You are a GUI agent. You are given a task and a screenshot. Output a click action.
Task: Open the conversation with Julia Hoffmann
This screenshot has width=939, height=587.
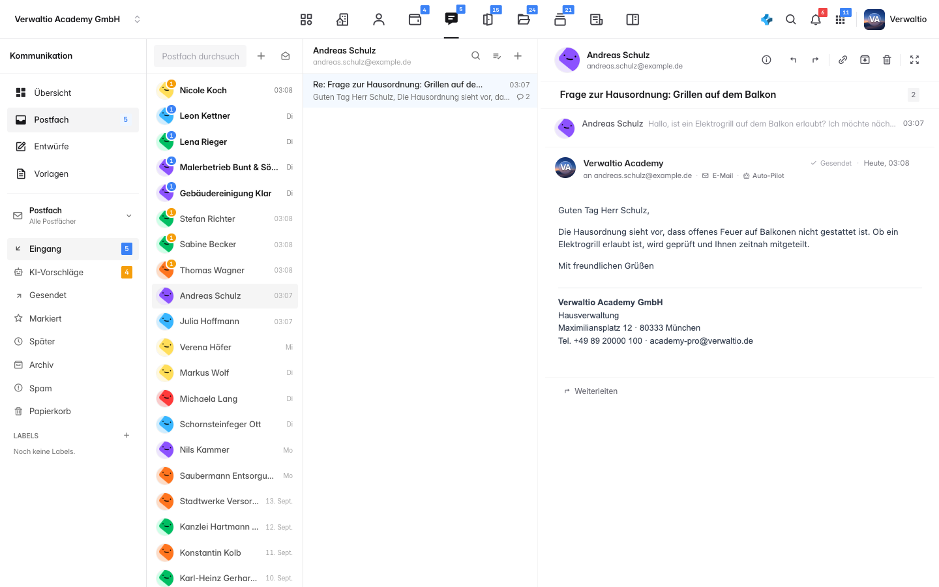tap(225, 322)
